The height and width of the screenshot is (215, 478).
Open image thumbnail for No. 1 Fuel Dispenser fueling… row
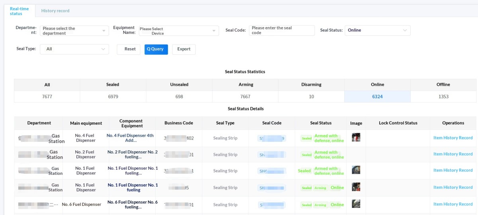356,170
